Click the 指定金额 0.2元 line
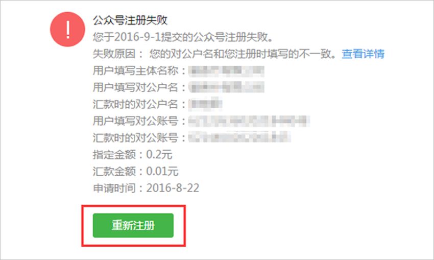The image size is (434, 260). pos(133,154)
